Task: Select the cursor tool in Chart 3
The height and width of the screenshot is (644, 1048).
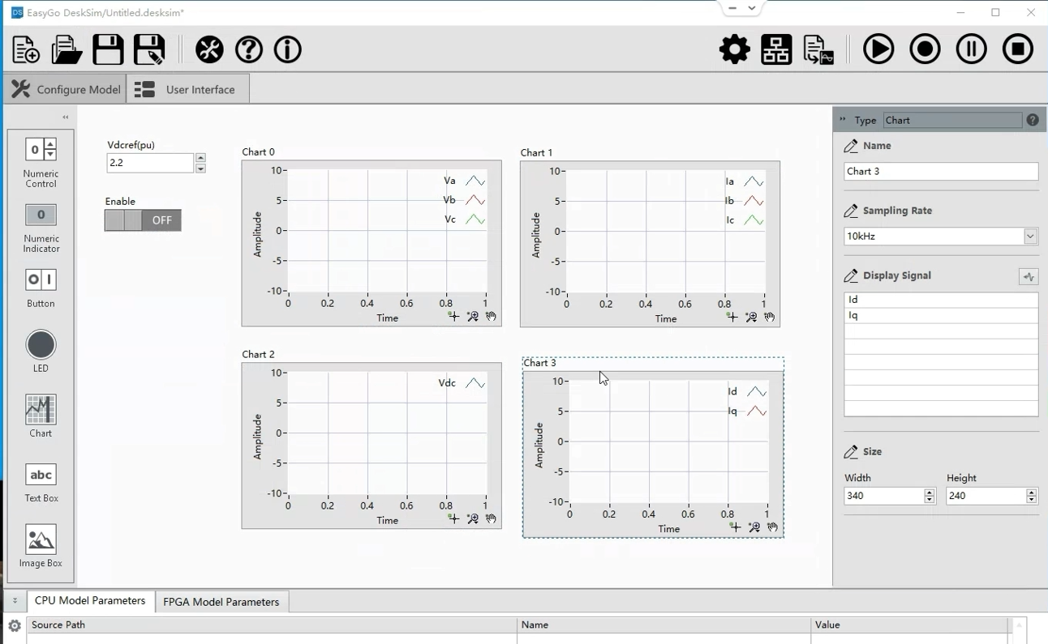Action: 735,527
